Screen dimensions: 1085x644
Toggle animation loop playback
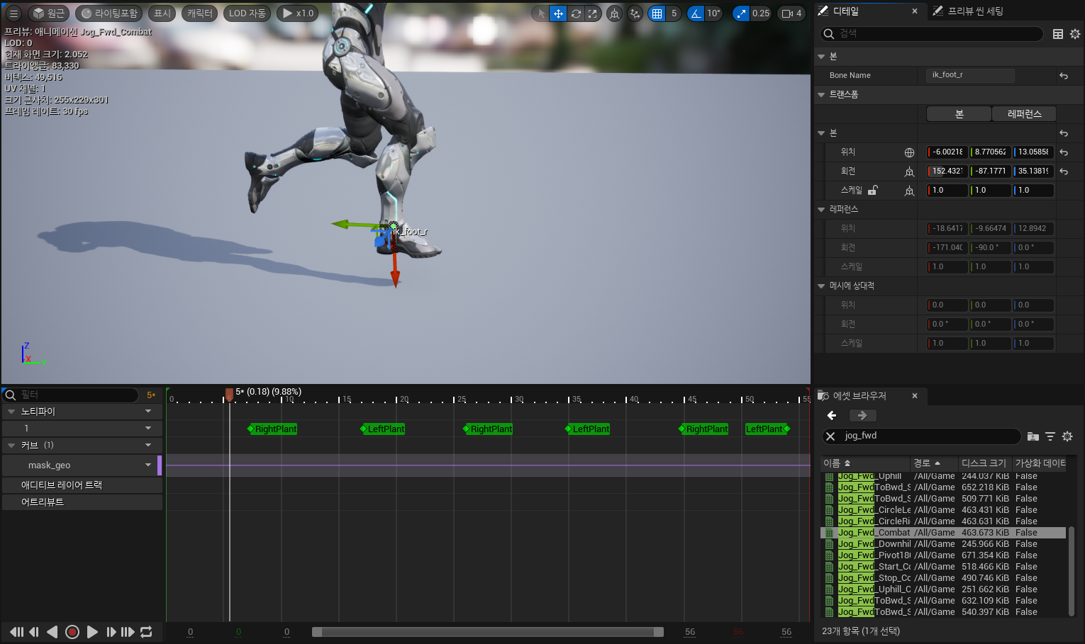(146, 632)
